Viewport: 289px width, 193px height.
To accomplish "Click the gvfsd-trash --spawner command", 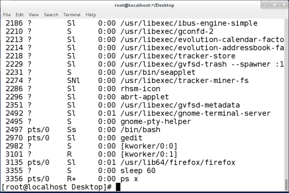I will click(202, 64).
